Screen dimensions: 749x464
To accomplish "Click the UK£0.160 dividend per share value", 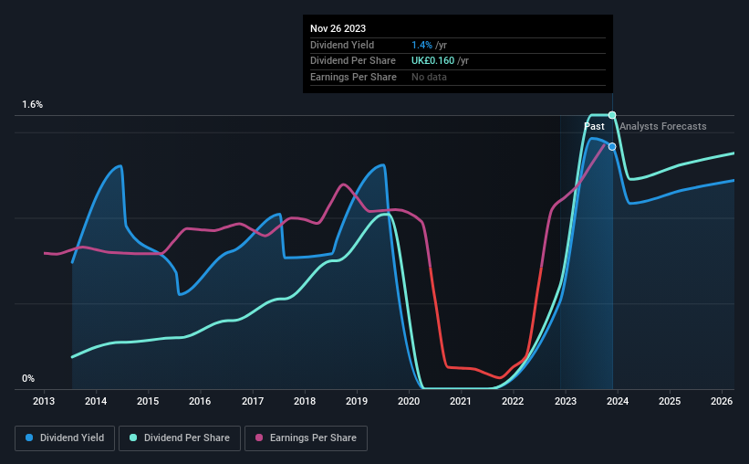I will pyautogui.click(x=432, y=61).
